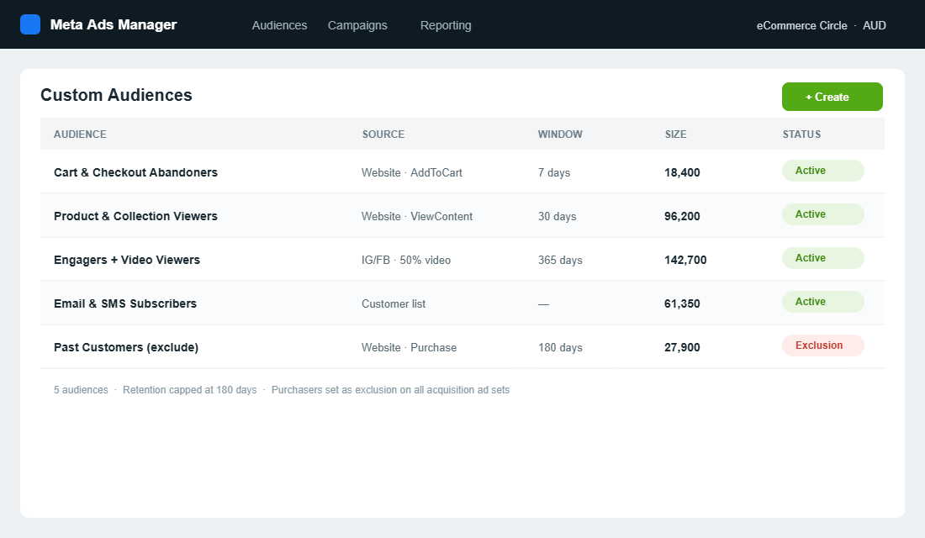Click the 18,400 size value
This screenshot has height=538, width=925.
pyautogui.click(x=682, y=172)
